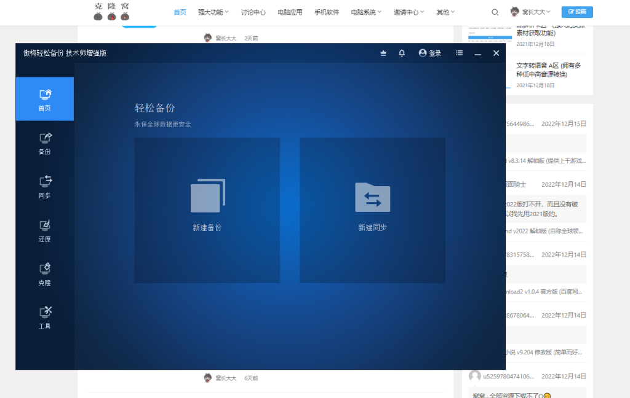Image resolution: width=630 pixels, height=398 pixels.
Task: Click the 新建备份 new backup tile
Action: click(x=207, y=210)
